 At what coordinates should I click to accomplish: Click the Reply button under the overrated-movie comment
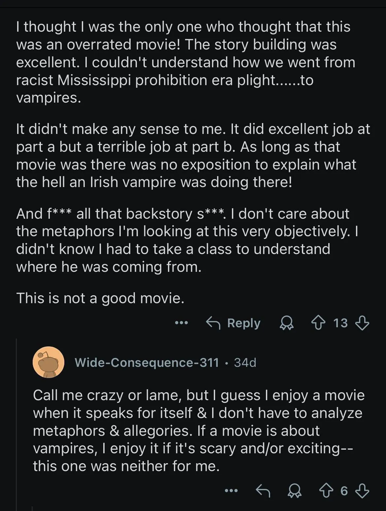tap(233, 323)
